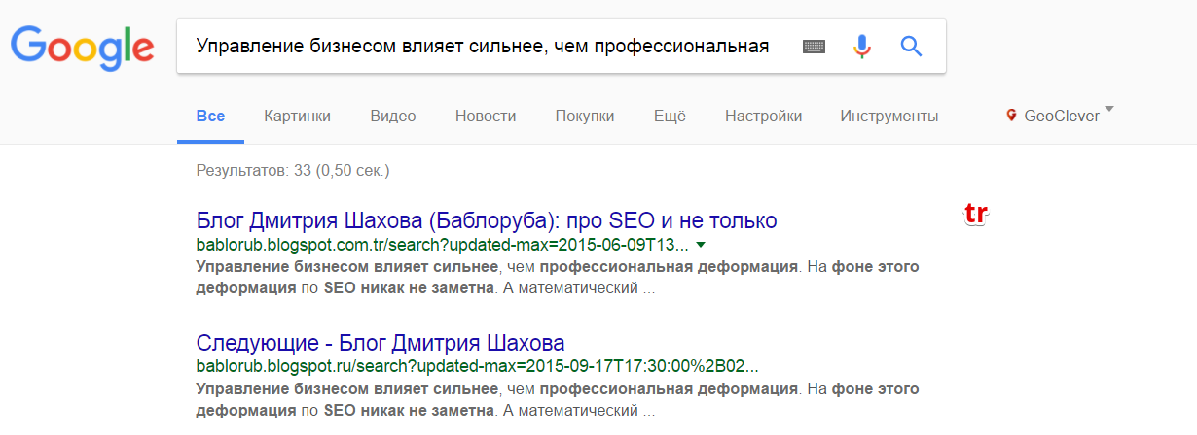The image size is (1197, 435).
Task: Open the Ещё more menu
Action: click(x=670, y=117)
